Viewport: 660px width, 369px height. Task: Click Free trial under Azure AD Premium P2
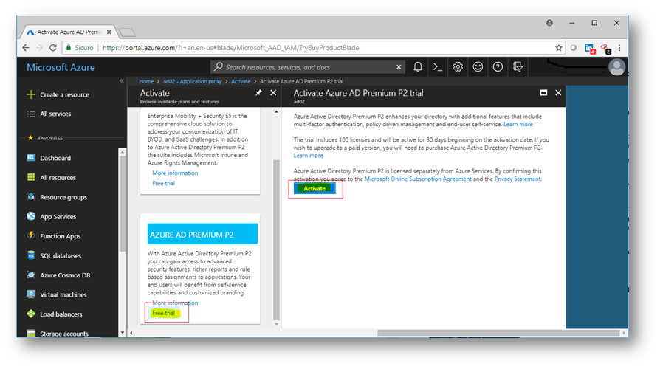click(x=163, y=313)
